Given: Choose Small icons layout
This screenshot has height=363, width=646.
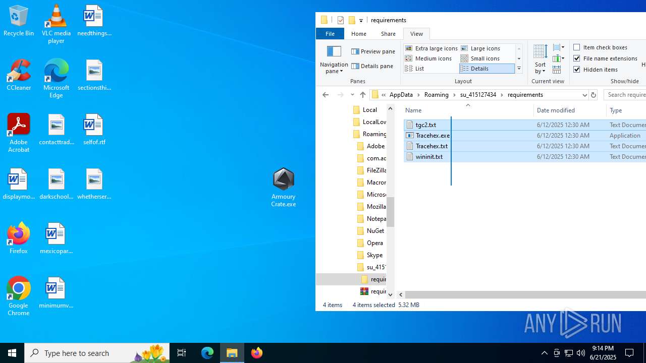Looking at the screenshot, I should click(480, 58).
